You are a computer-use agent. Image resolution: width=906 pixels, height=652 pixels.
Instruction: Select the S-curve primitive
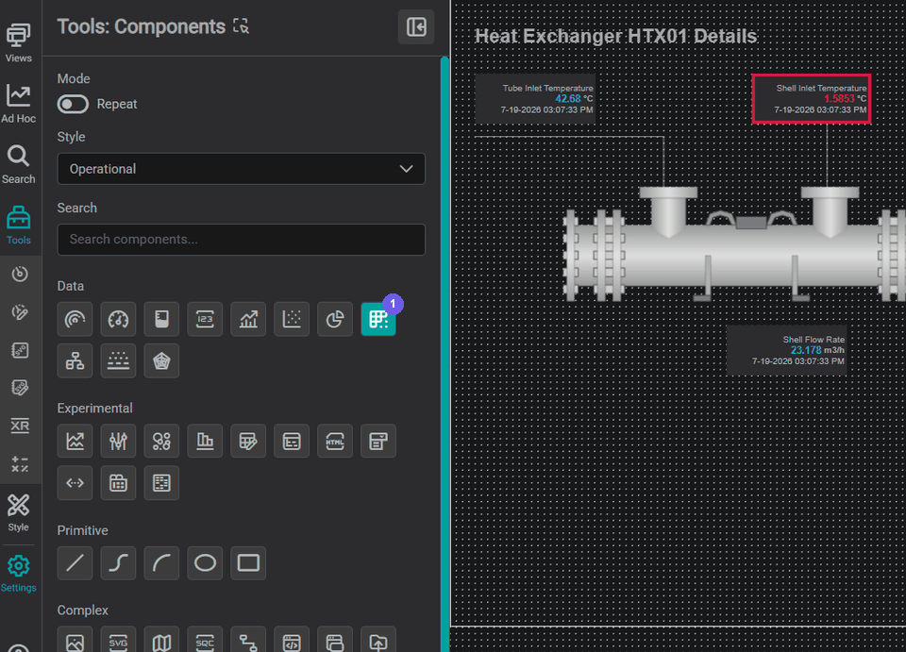coord(119,563)
